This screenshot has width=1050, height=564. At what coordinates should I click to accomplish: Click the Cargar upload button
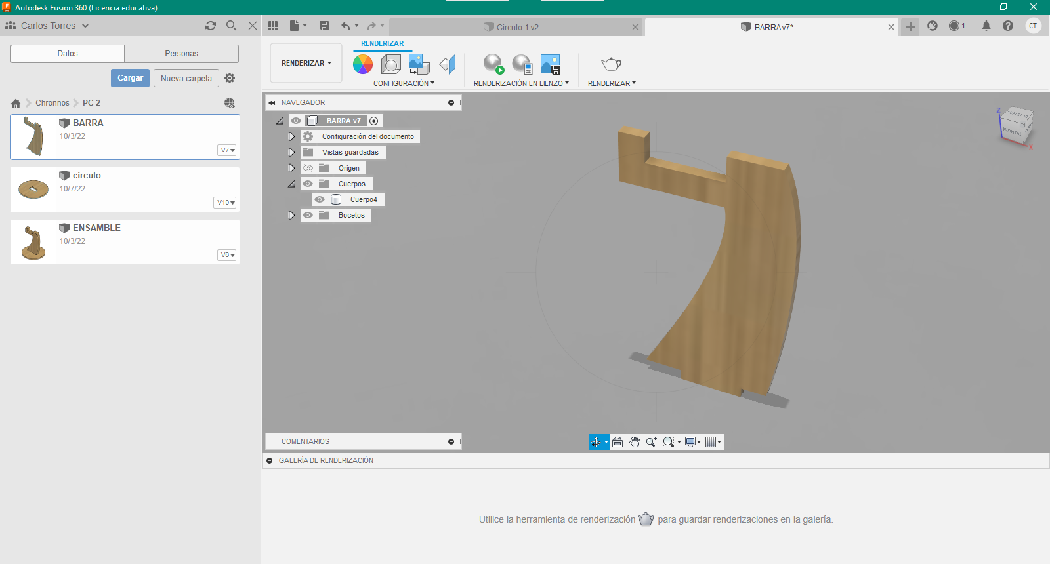pos(131,78)
